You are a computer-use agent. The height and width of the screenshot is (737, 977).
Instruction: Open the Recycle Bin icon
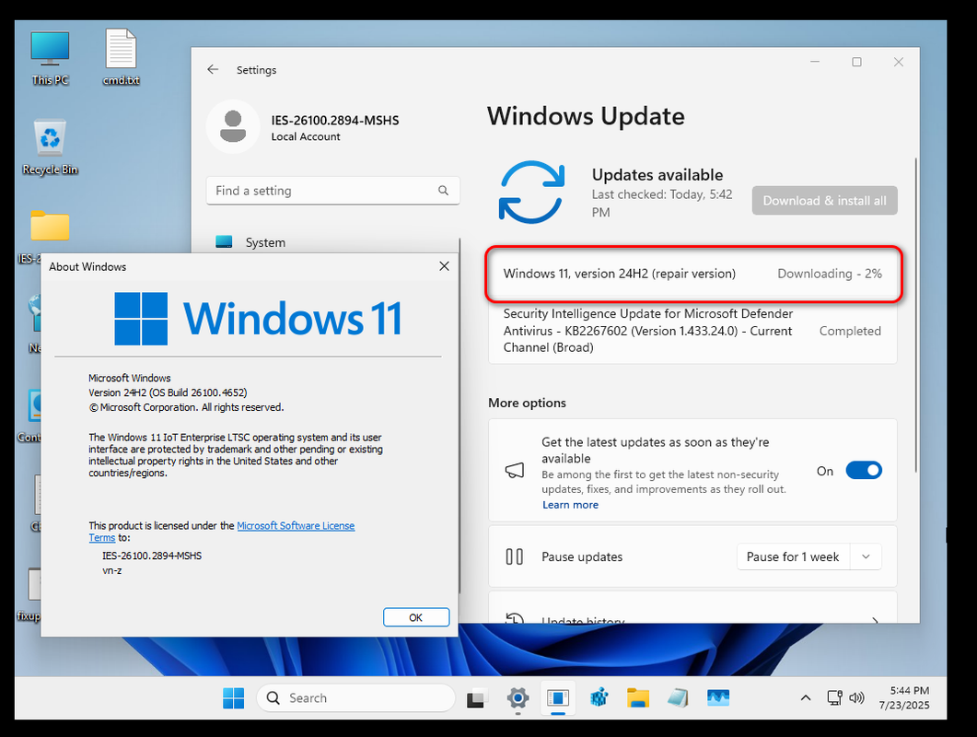[x=50, y=147]
